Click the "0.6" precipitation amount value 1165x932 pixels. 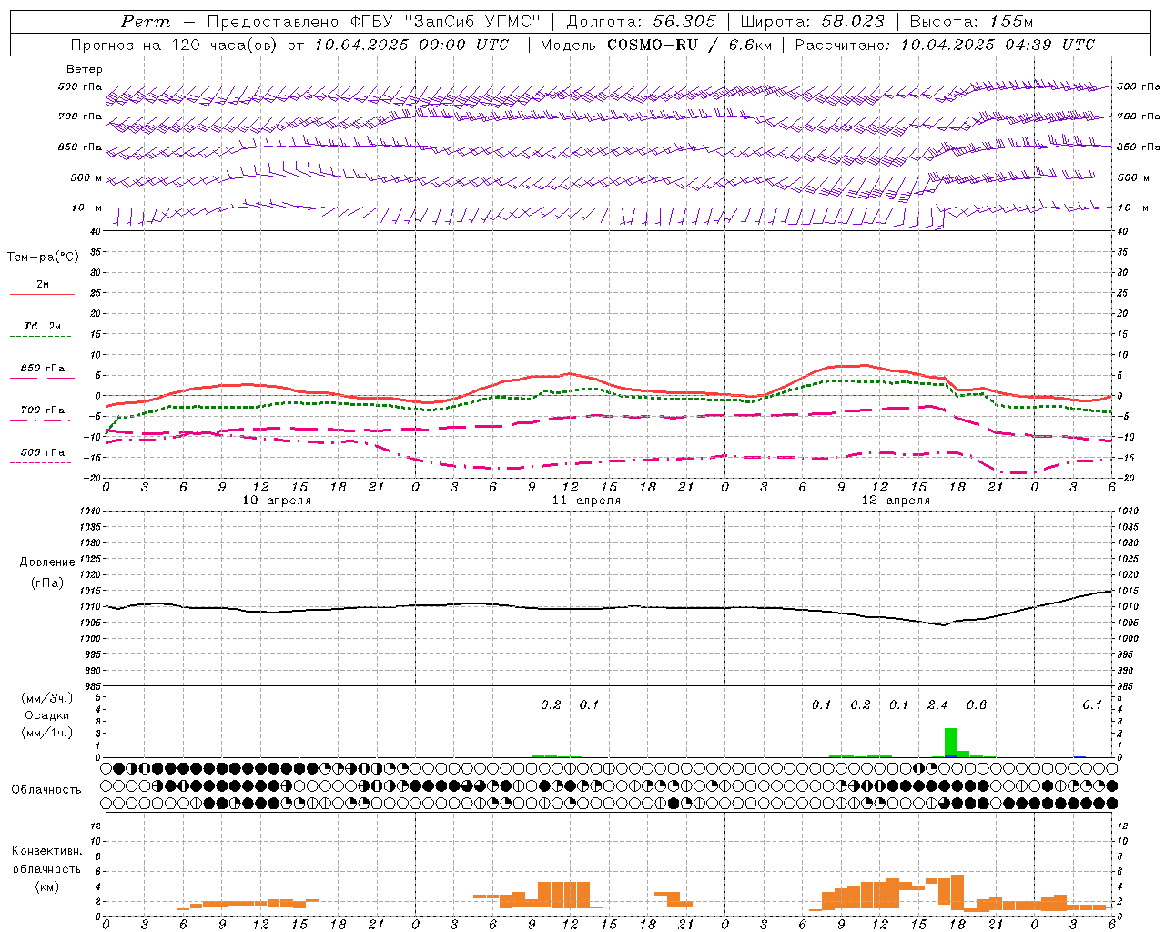point(977,705)
